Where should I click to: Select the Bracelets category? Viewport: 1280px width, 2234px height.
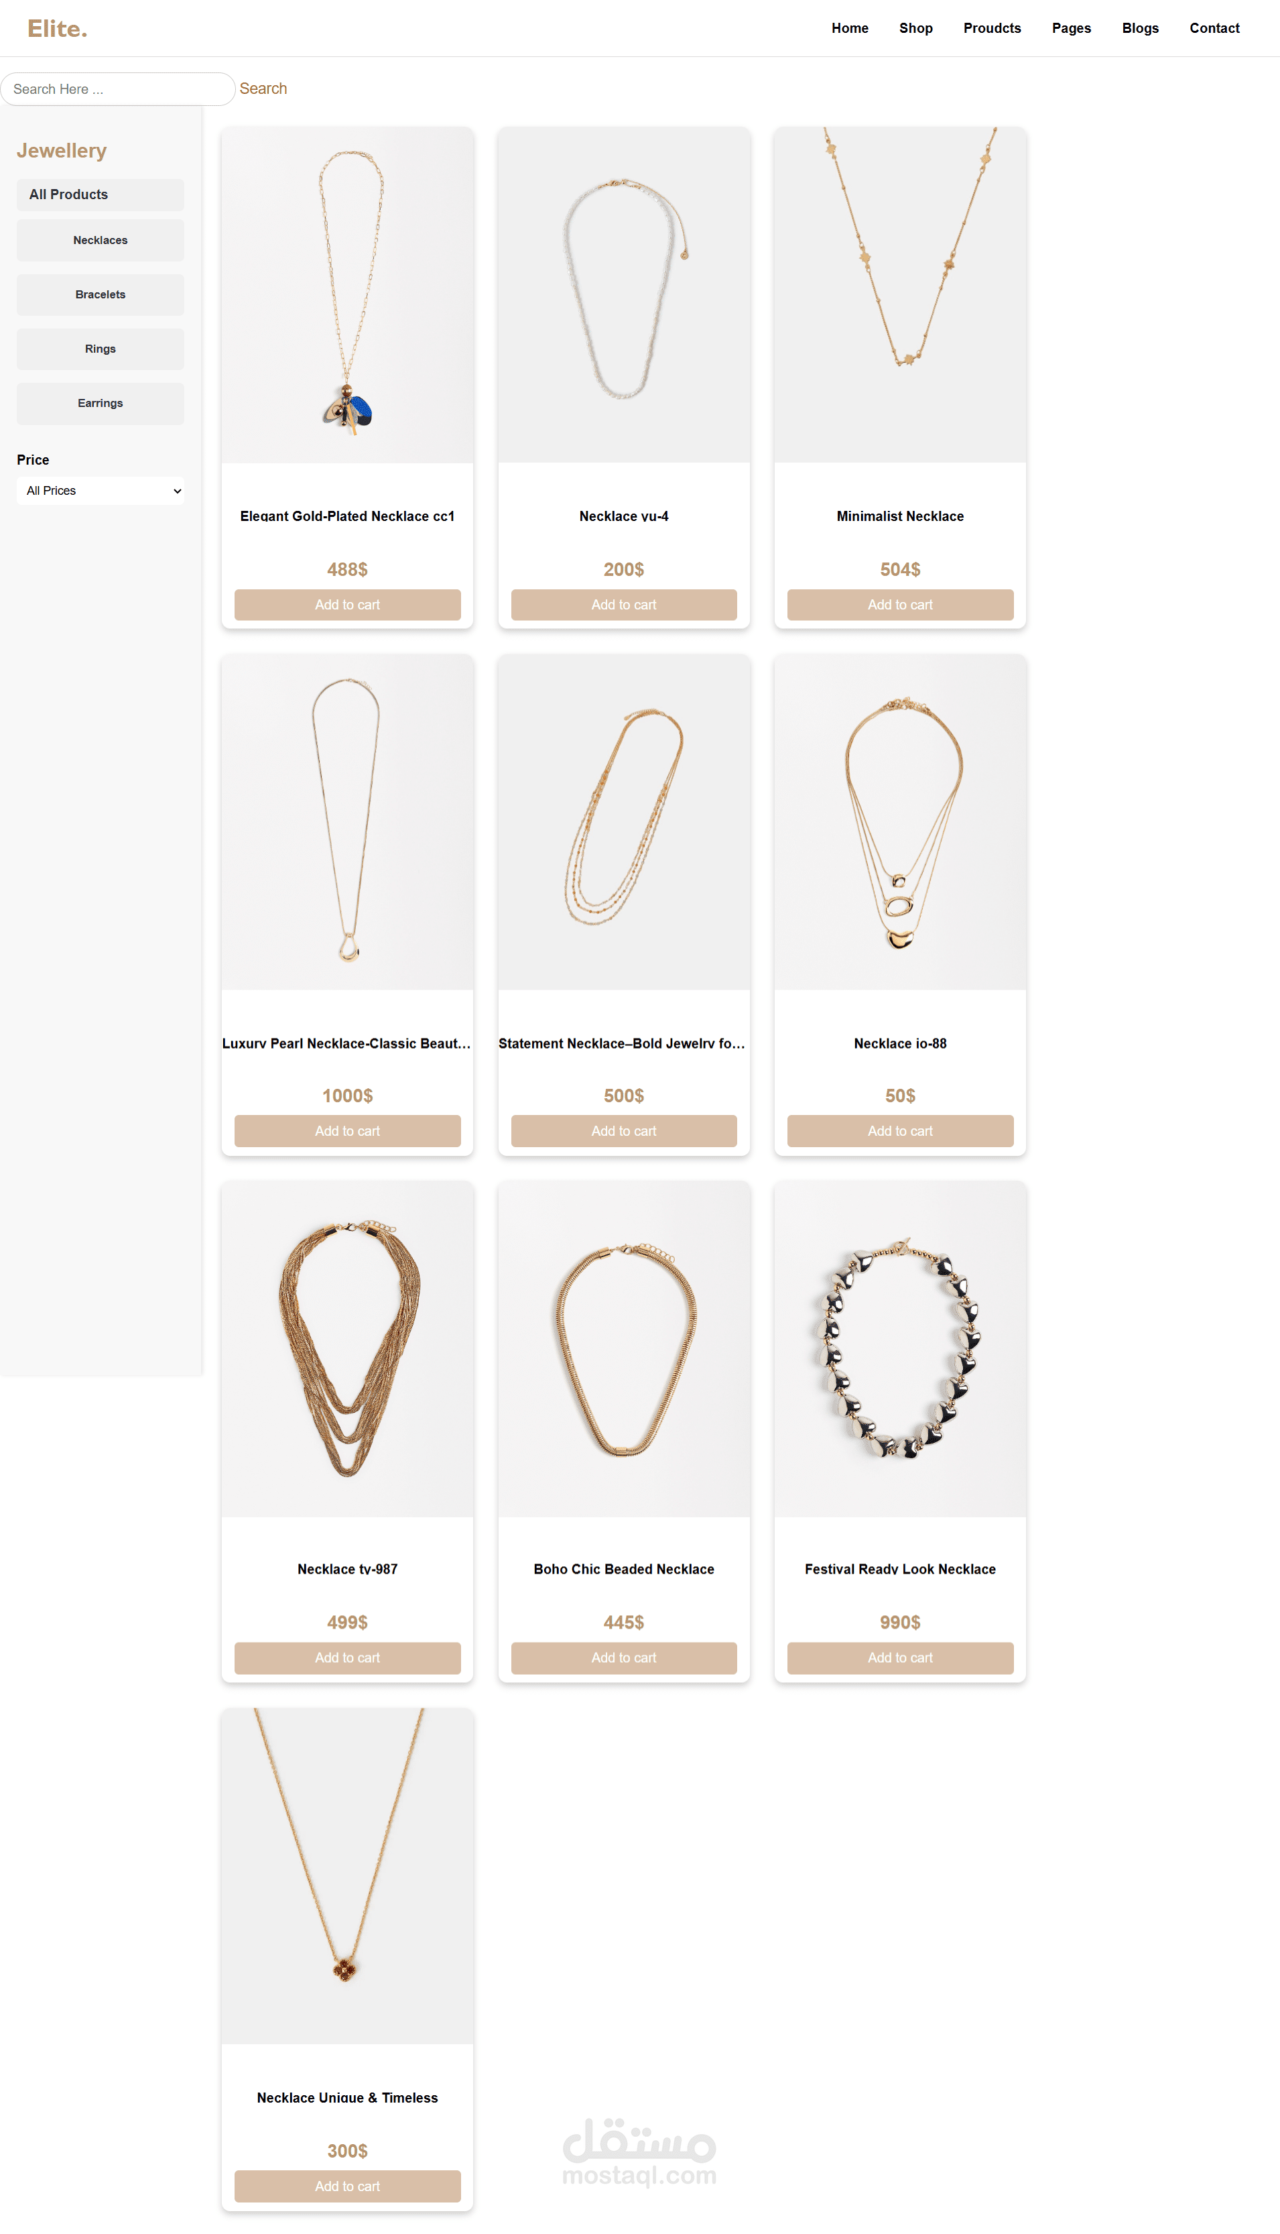101,294
